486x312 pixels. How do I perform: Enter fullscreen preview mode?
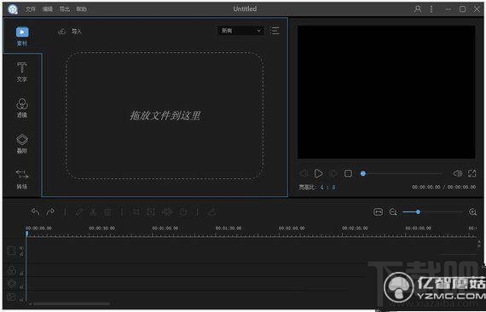pyautogui.click(x=472, y=174)
